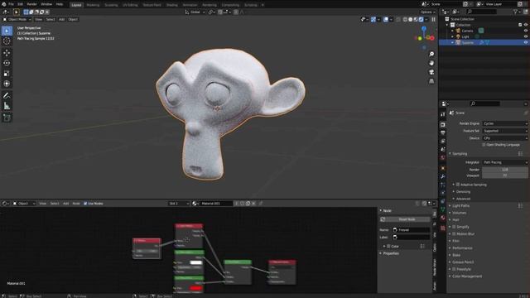Toggle the Use Nodes checkbox

pyautogui.click(x=85, y=204)
